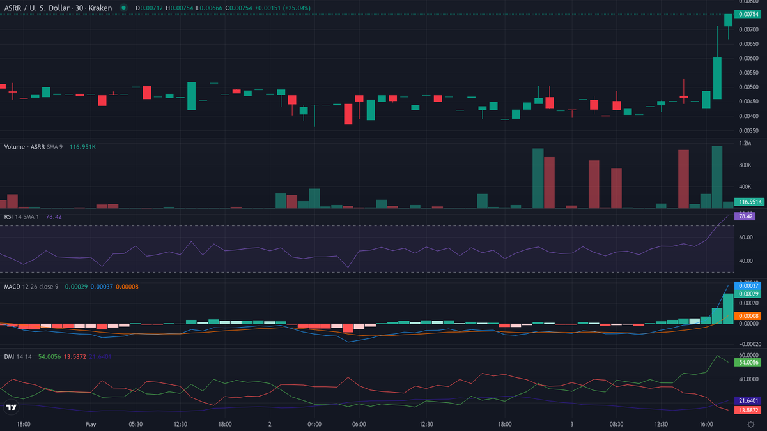
Task: Select the RSI 14 SMA 1 indicator legend
Action: 22,216
